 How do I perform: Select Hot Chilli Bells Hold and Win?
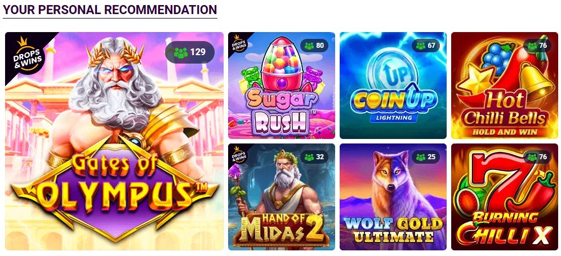(x=505, y=86)
